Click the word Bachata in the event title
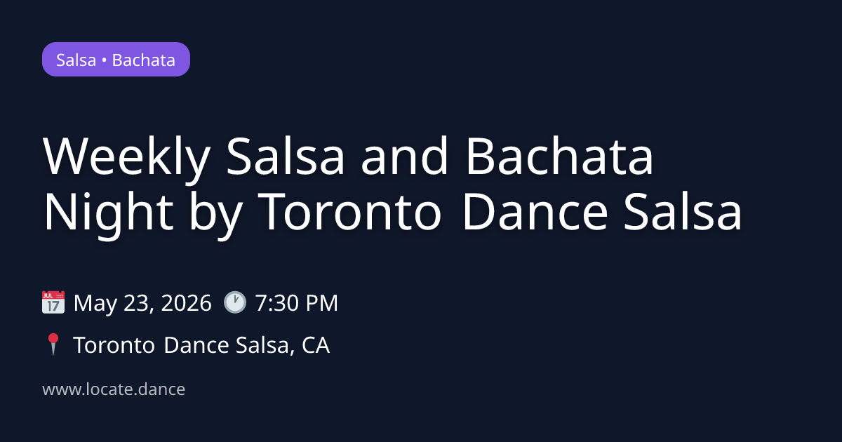 [559, 159]
